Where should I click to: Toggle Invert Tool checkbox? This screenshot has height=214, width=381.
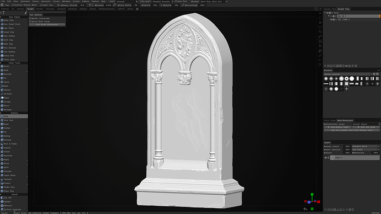tap(41, 5)
